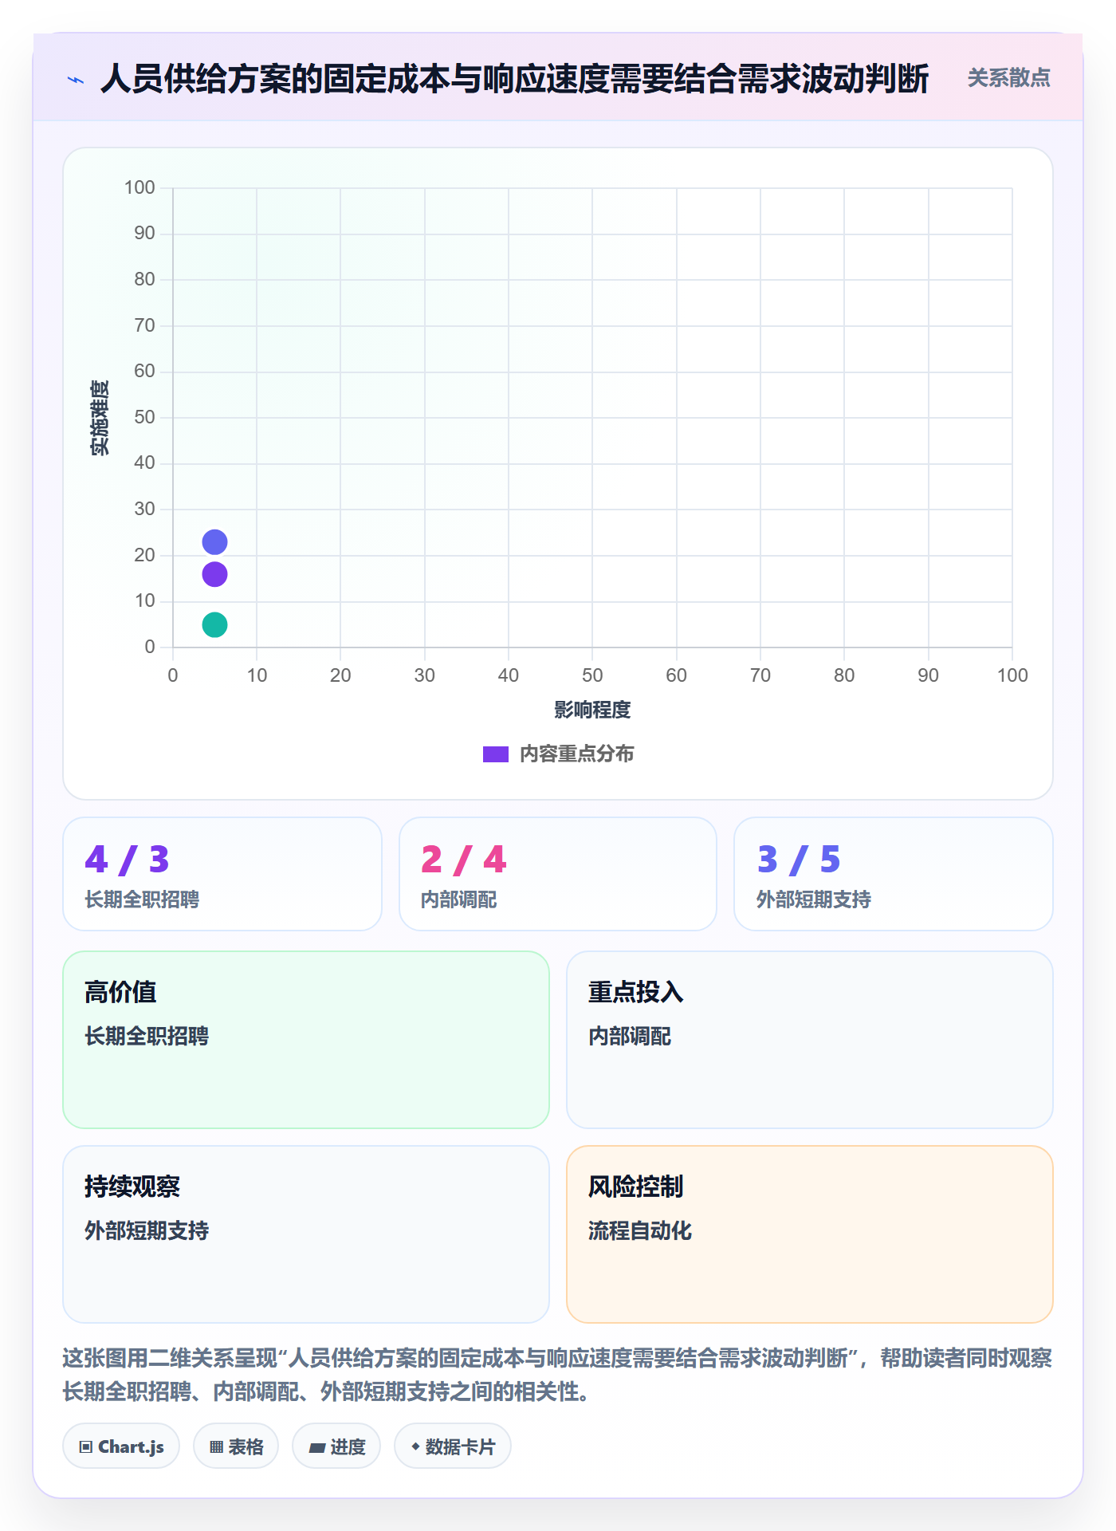Screen dimensions: 1116x1531
Task: Select the 风险控制 quadrant card
Action: click(810, 1234)
